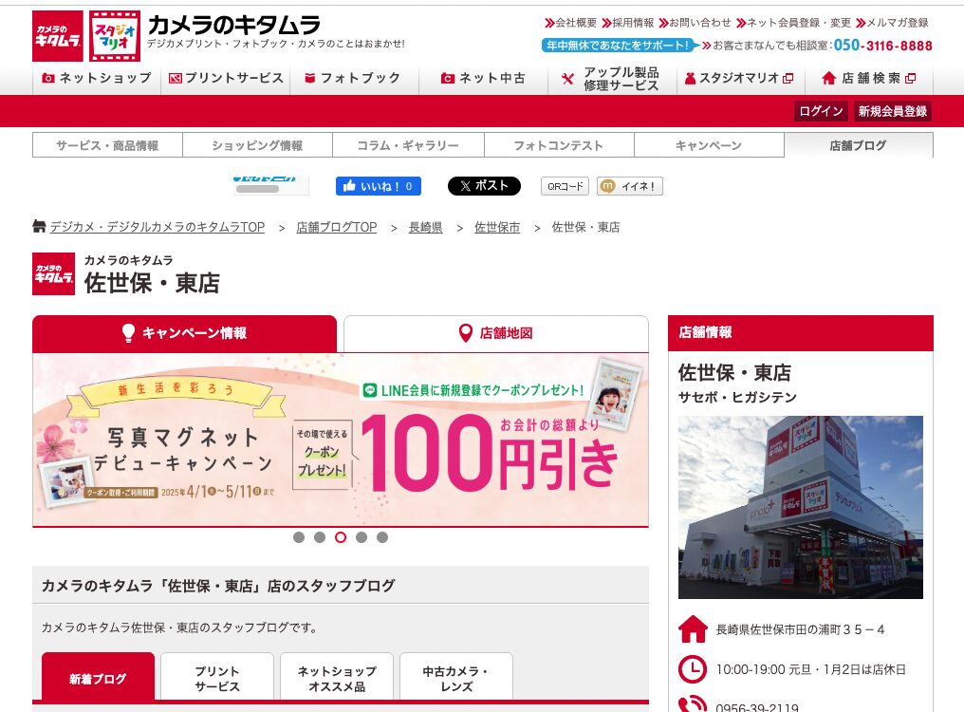Screen dimensions: 964x712
Task: Switch to the 店舗地図 tab
Action: (496, 333)
